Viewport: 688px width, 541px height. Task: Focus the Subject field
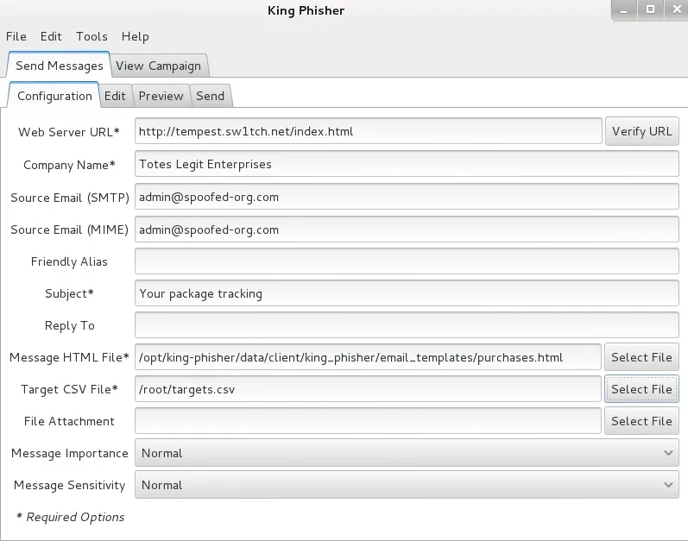coord(407,293)
